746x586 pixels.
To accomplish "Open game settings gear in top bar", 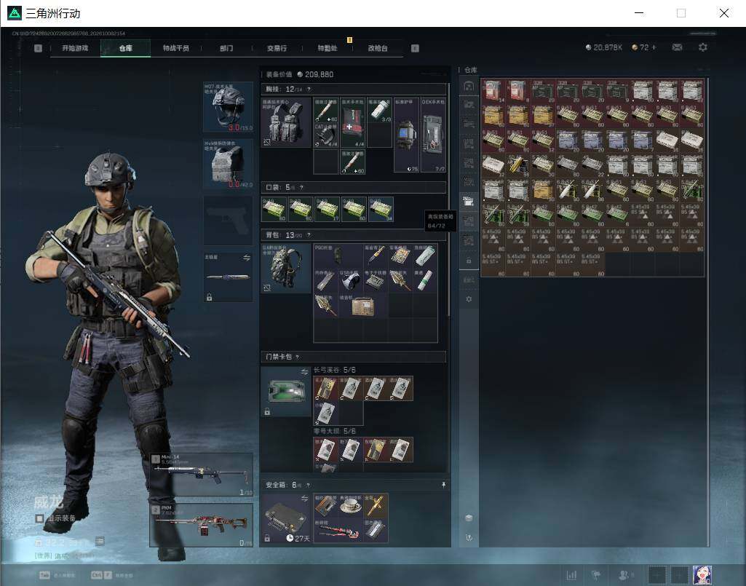I will pyautogui.click(x=703, y=47).
